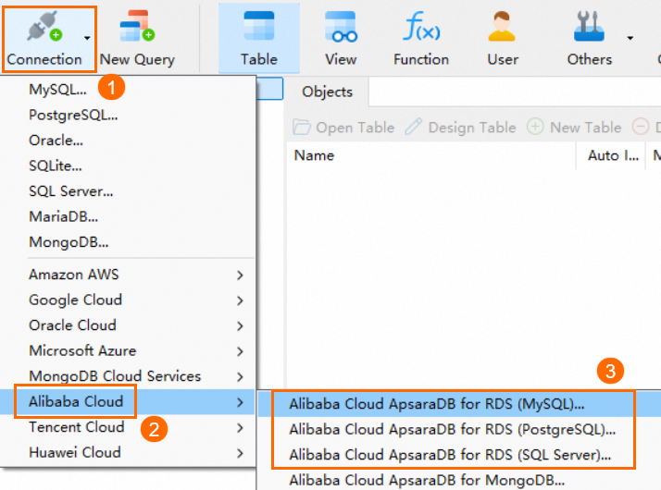661x490 pixels.
Task: Click the New Query icon
Action: coord(137,26)
